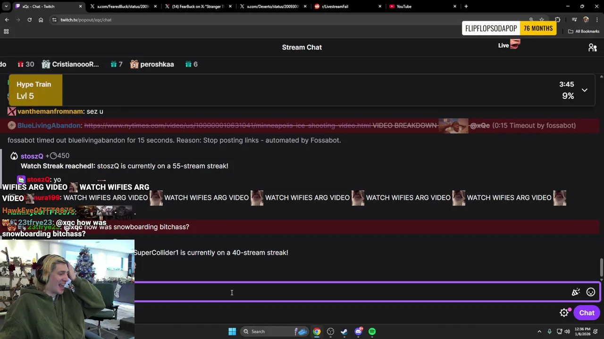Open the Chrome profile avatar

[586, 20]
